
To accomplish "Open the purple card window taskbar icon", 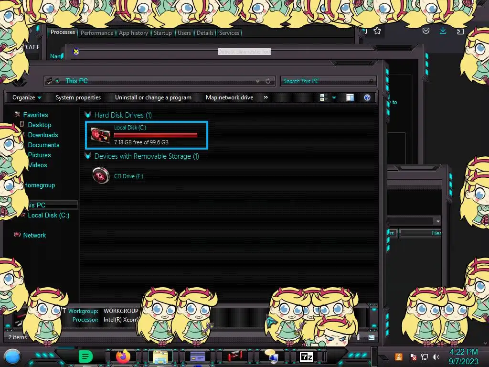I will pyautogui.click(x=197, y=356).
